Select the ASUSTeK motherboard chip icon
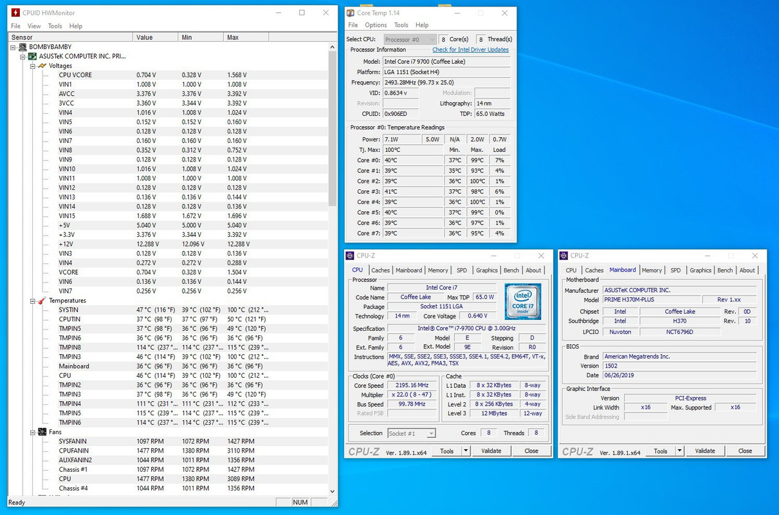The image size is (779, 515). (33, 56)
